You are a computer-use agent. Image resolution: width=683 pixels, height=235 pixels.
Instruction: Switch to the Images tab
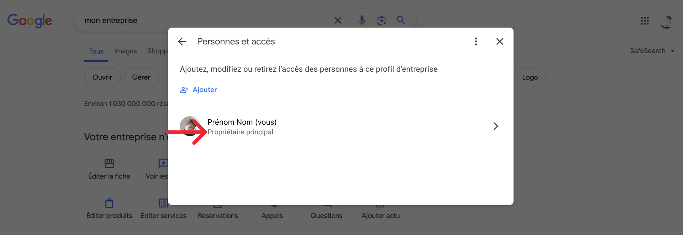tap(125, 51)
